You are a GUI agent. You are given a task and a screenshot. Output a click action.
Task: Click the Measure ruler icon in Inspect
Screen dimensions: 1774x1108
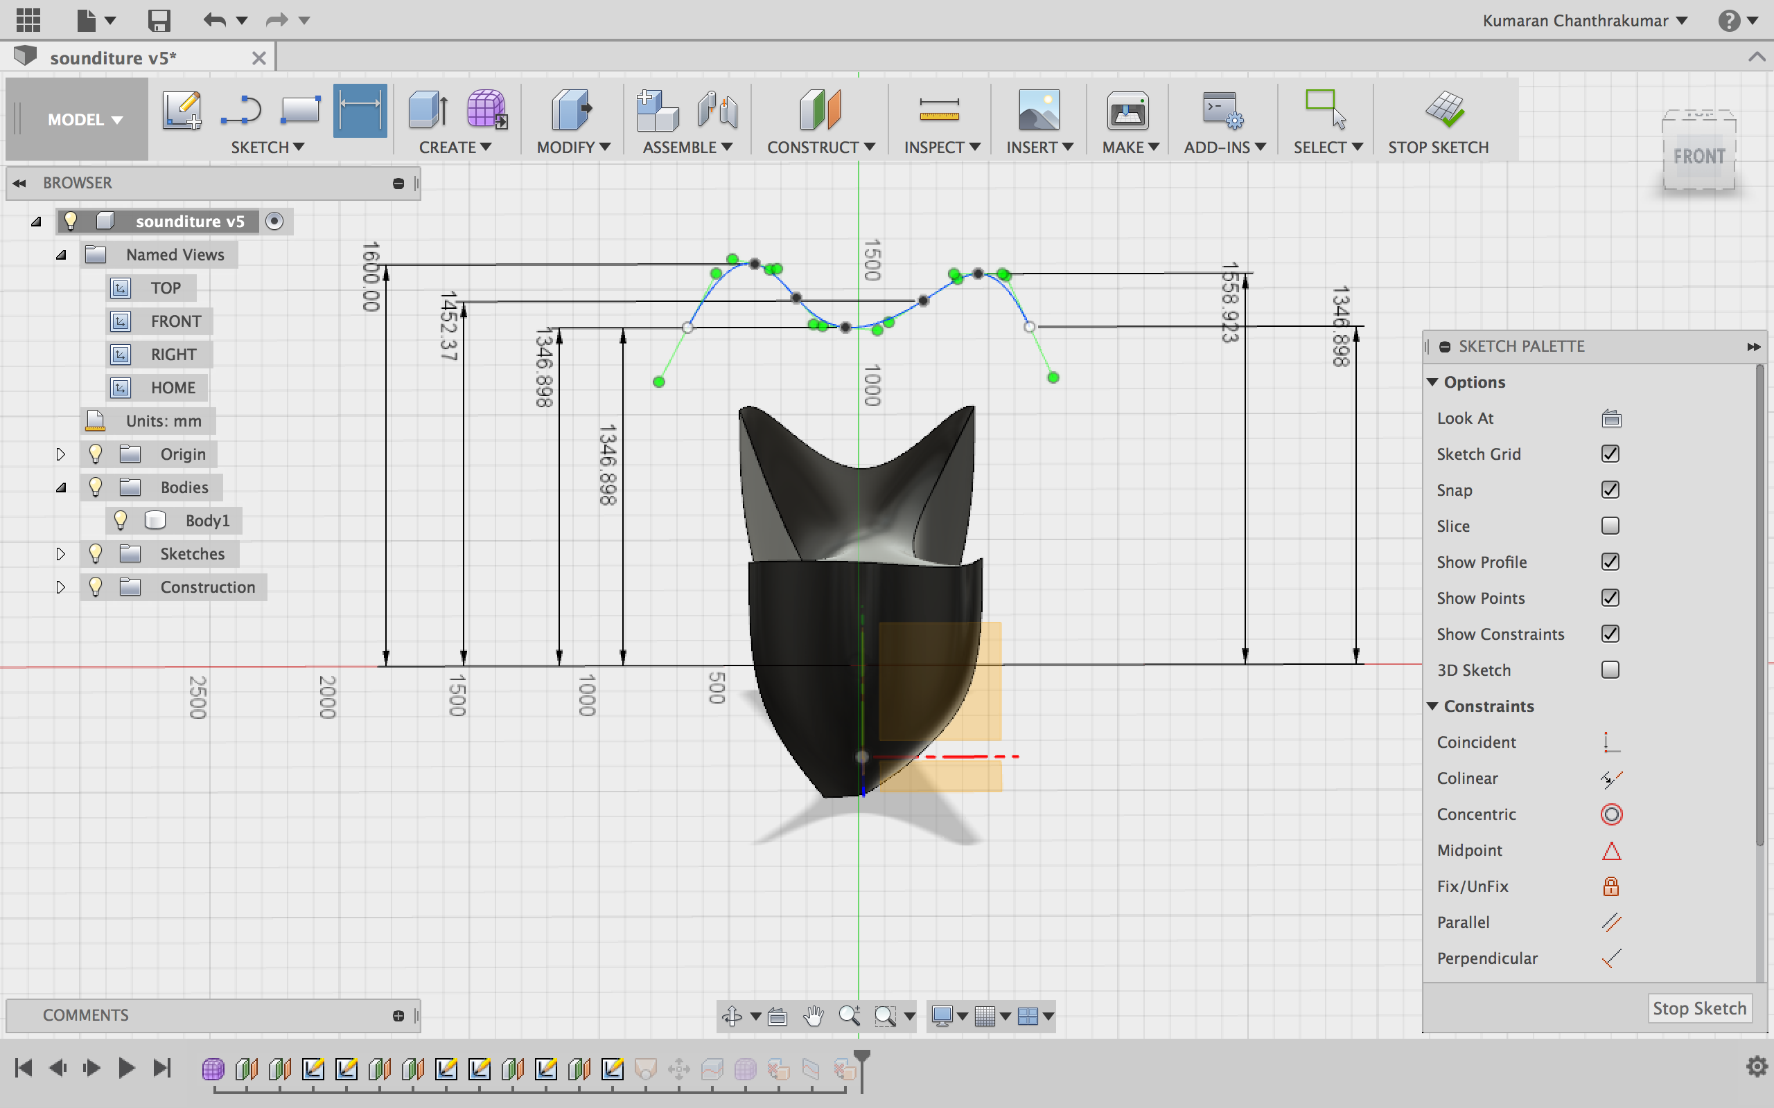pyautogui.click(x=939, y=110)
